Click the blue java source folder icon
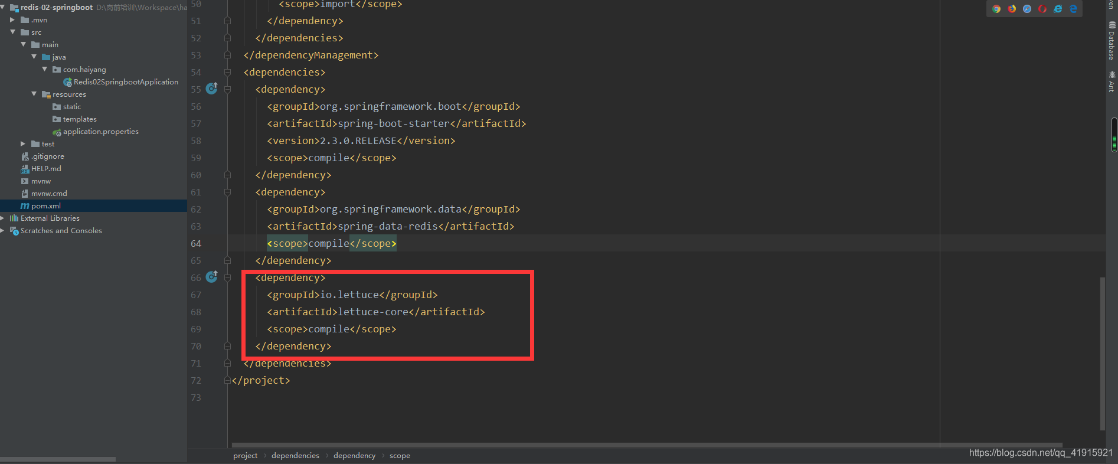This screenshot has height=464, width=1118. coord(46,57)
